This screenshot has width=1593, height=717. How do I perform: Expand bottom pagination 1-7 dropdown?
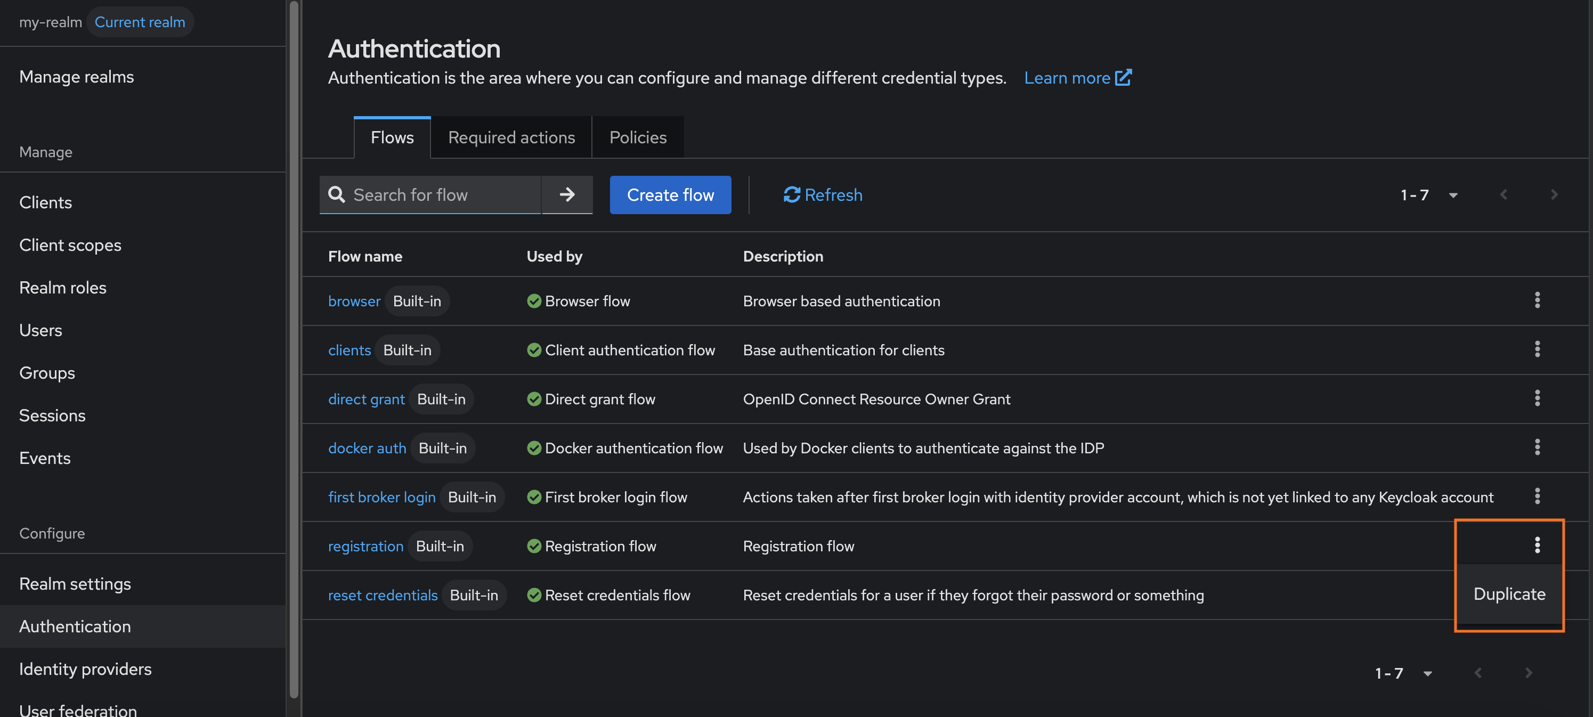click(1427, 673)
